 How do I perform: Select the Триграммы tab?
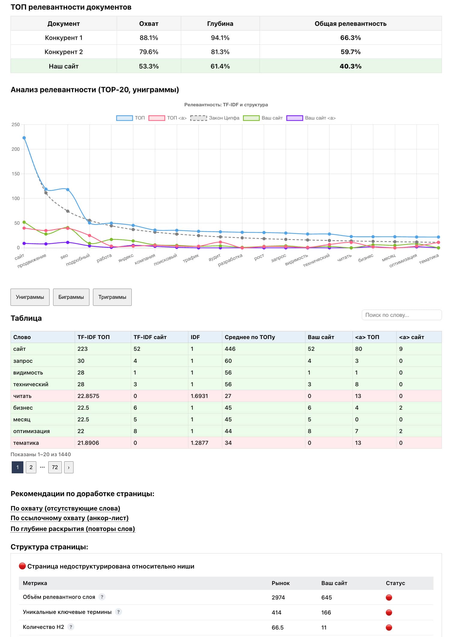click(112, 297)
